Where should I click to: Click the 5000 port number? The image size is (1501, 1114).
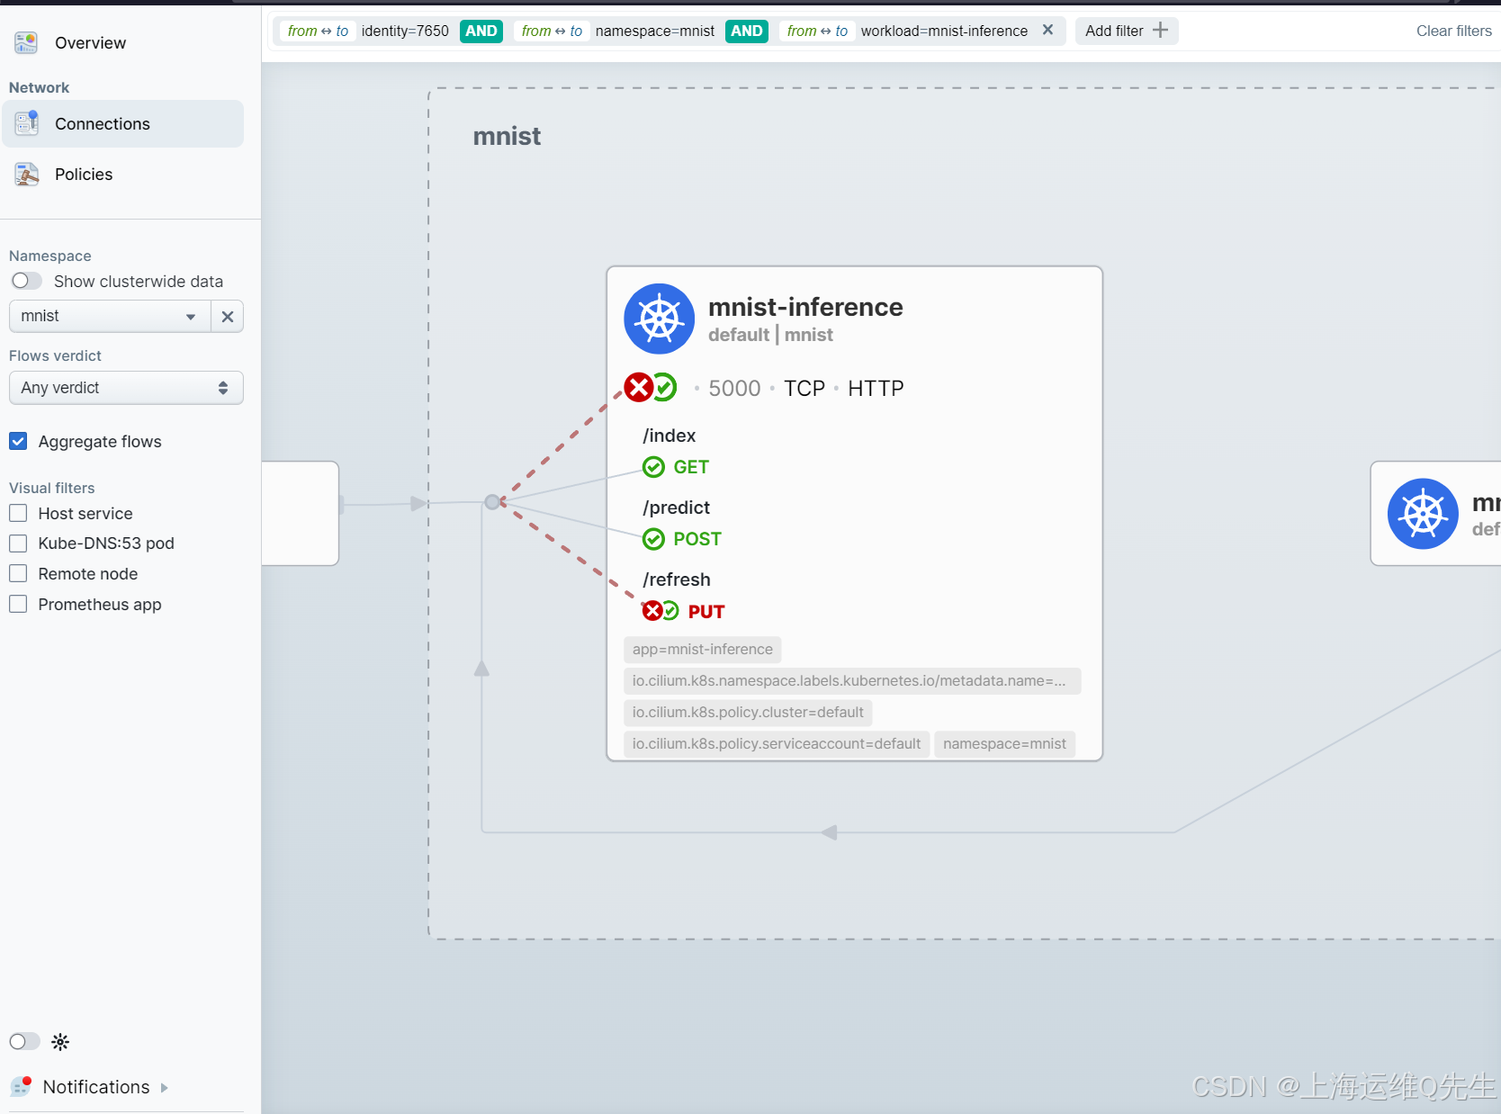point(734,388)
